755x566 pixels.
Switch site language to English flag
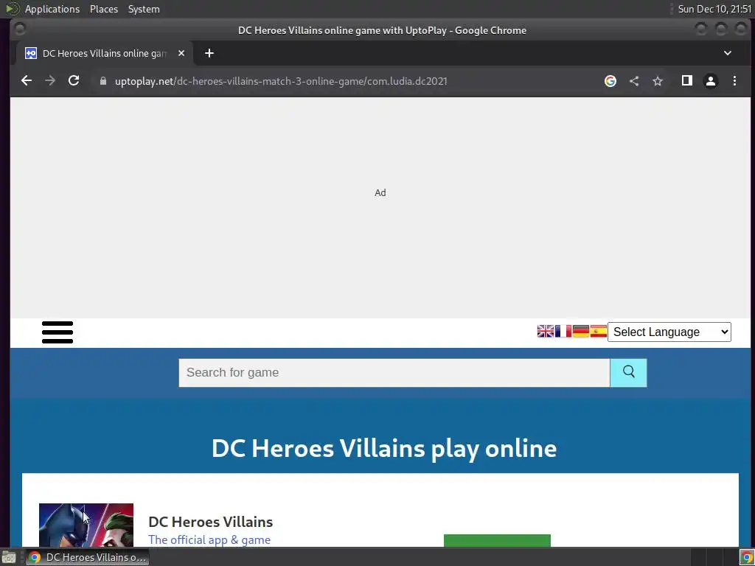click(546, 332)
